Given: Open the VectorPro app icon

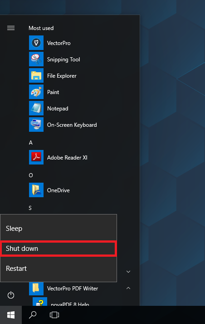Looking at the screenshot, I should (x=36, y=43).
